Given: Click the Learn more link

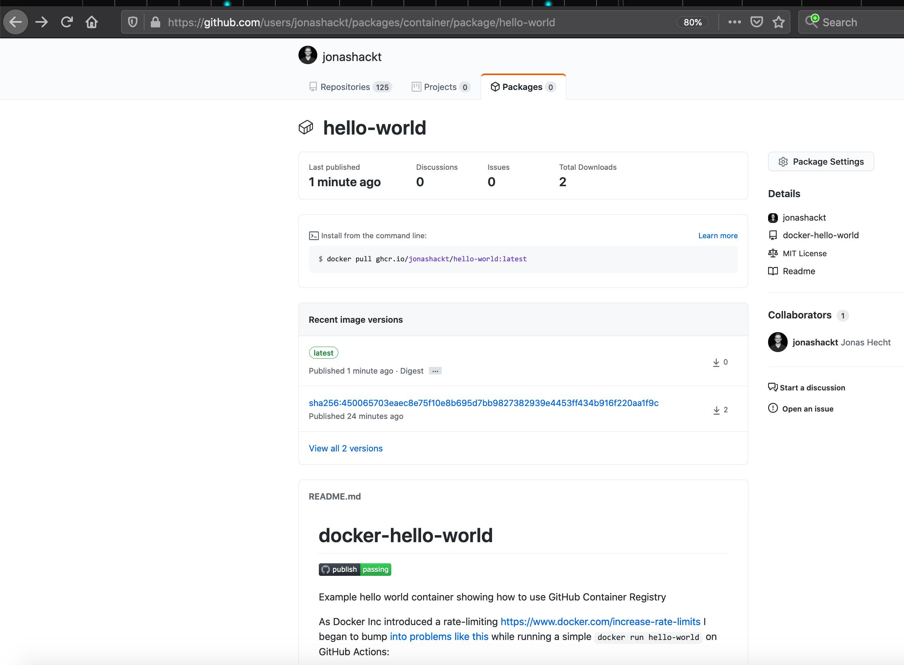Looking at the screenshot, I should [718, 235].
